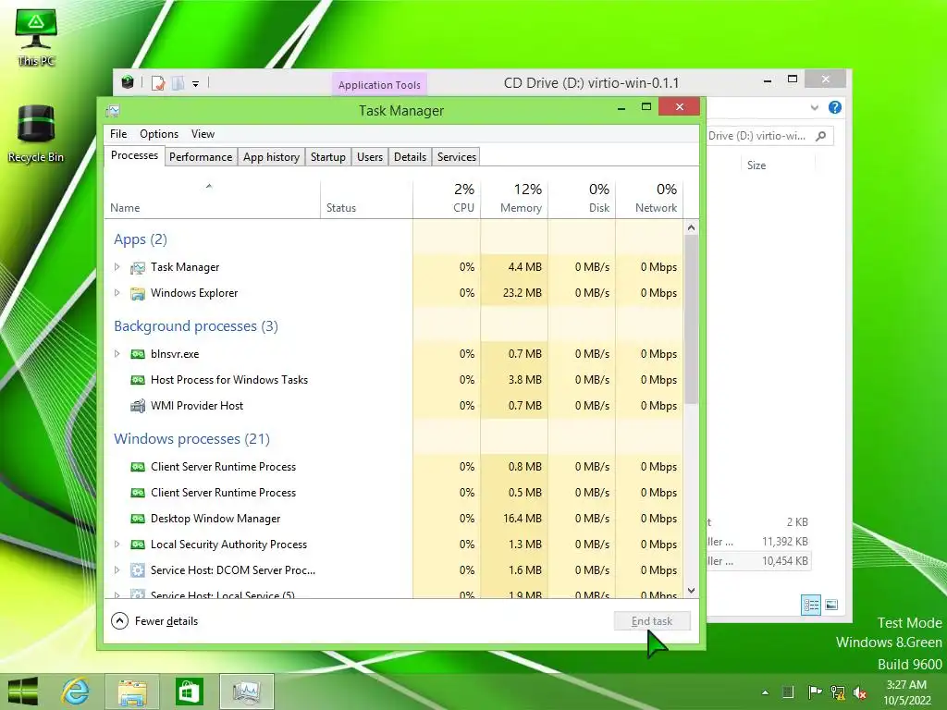Viewport: 947px width, 710px height.
Task: Click the Task Manager process row icon
Action: (138, 267)
